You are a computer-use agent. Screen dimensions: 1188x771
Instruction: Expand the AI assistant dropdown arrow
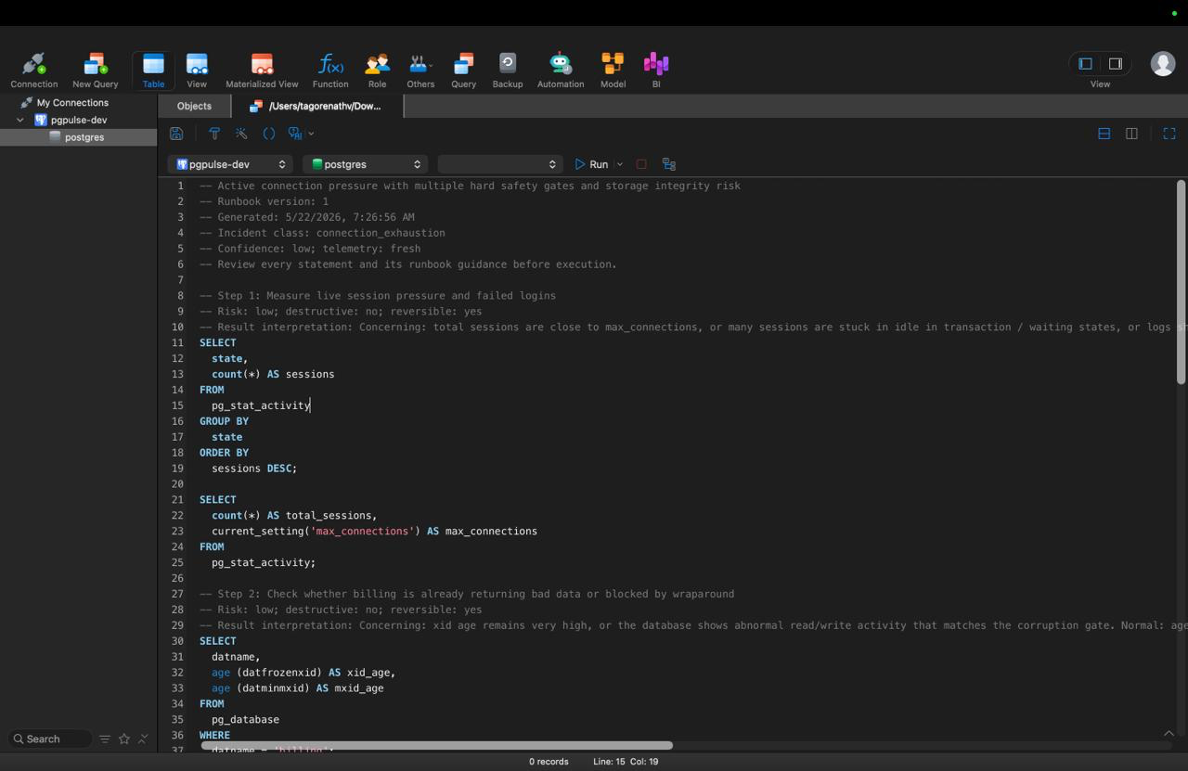(311, 134)
